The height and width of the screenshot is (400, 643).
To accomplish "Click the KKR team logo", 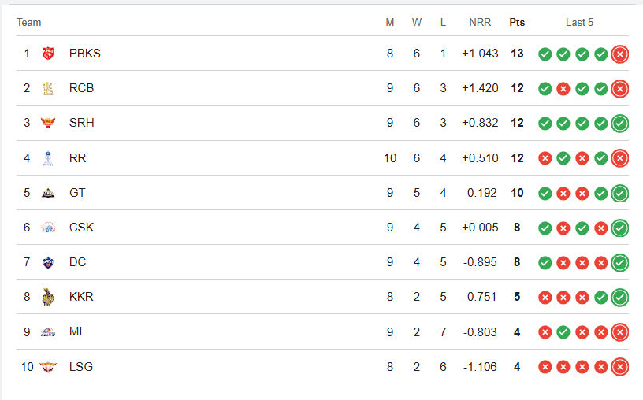I will 48,297.
